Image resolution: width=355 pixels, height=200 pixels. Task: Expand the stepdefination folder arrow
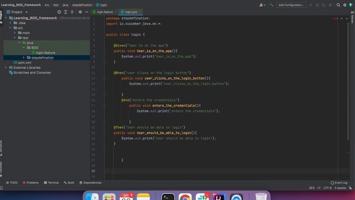pos(24,58)
